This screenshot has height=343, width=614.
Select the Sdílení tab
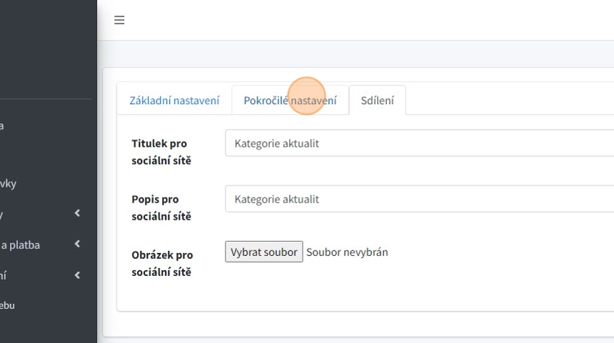coord(377,101)
